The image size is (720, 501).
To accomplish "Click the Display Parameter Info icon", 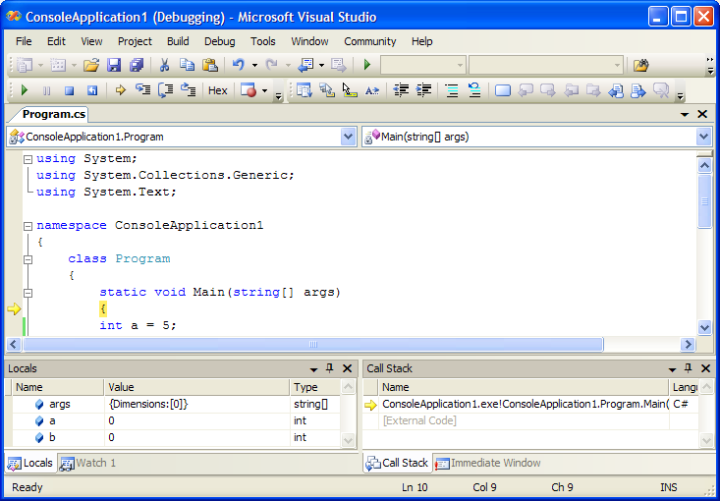I will pos(327,90).
